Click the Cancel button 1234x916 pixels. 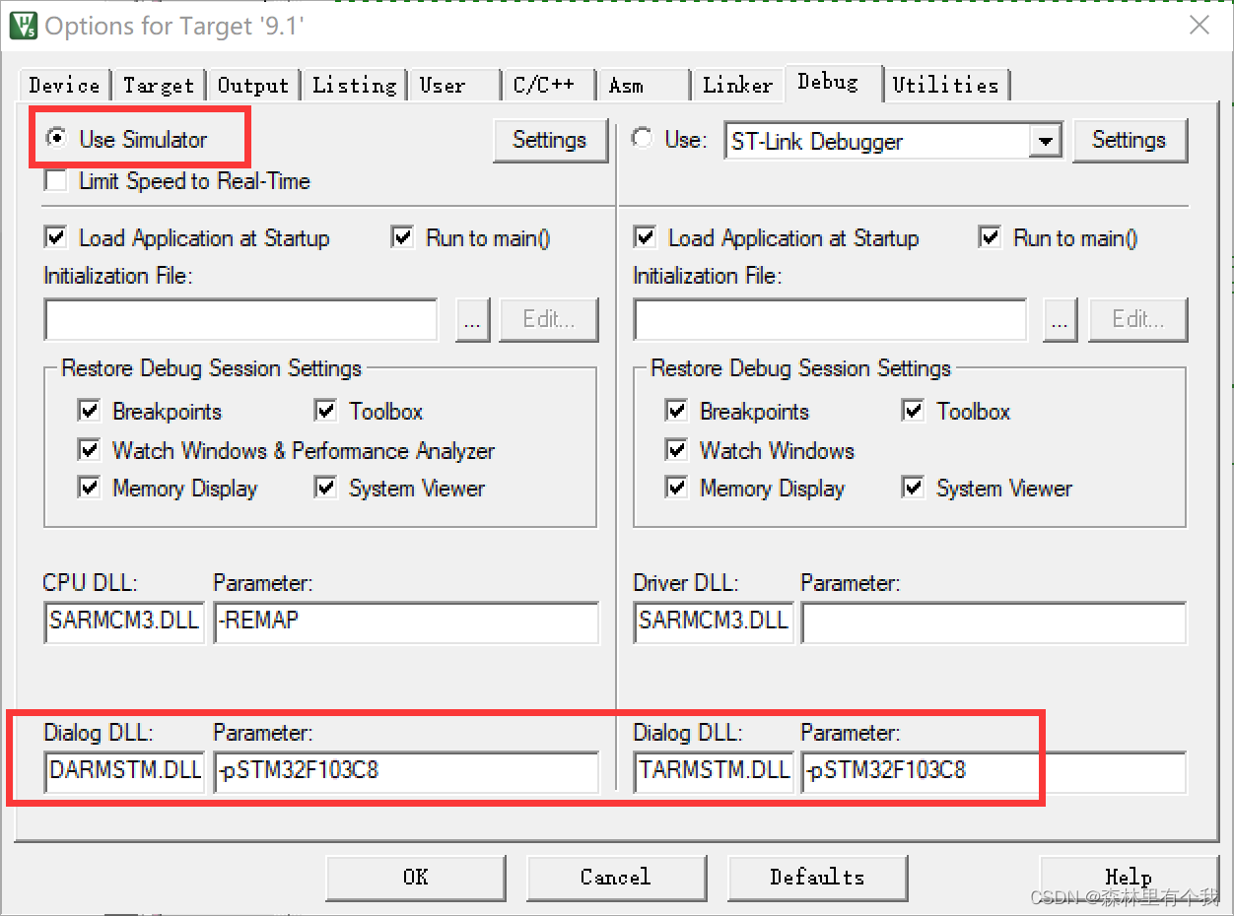pos(616,877)
